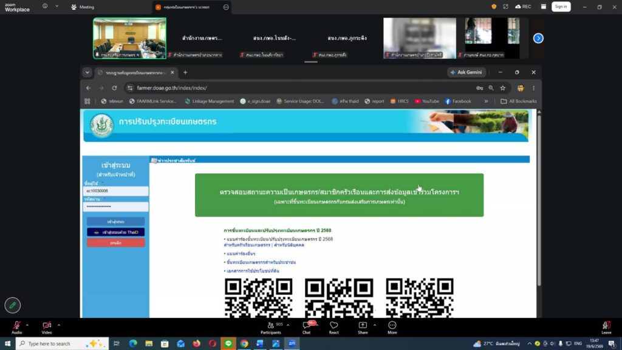The height and width of the screenshot is (350, 622).
Task: Expand the Participants options caret
Action: point(288,325)
